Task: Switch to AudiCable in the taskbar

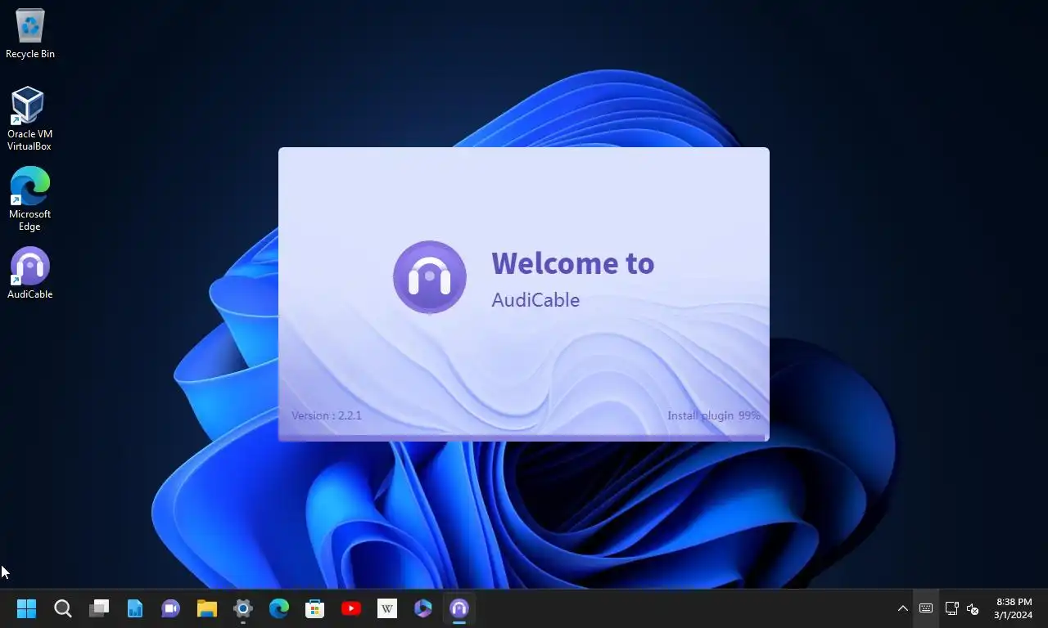Action: (x=459, y=608)
